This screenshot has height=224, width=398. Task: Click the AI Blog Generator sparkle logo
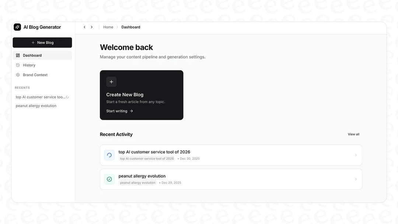(x=17, y=27)
